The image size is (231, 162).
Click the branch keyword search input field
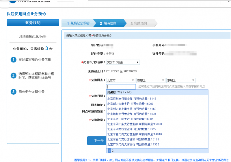[x=121, y=87]
